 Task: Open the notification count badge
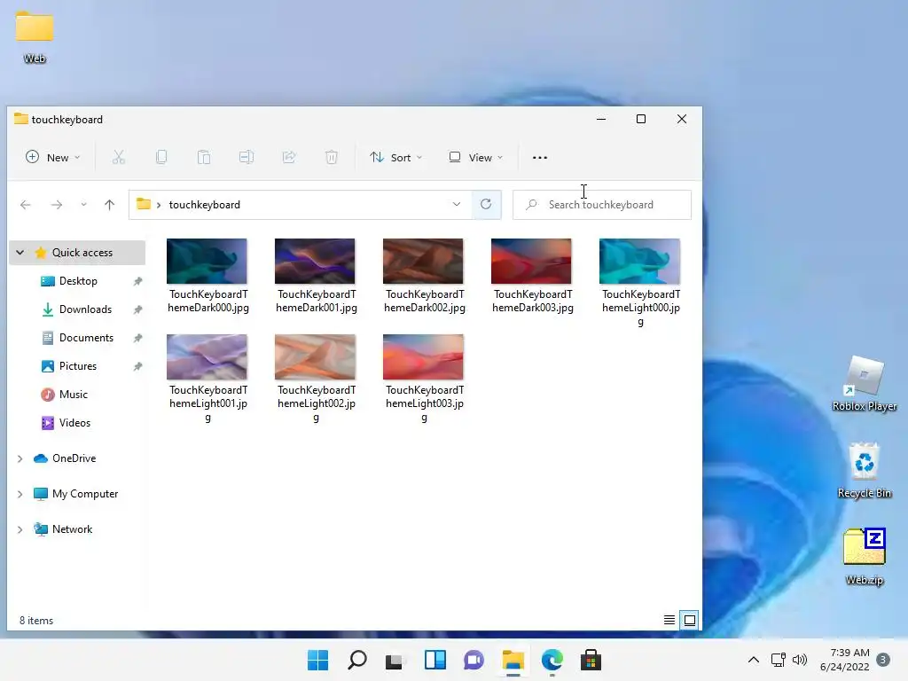click(x=882, y=660)
